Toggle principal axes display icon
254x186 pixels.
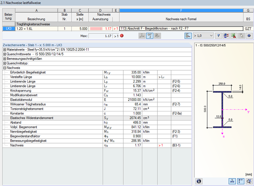241,181
